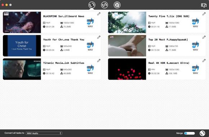Select the Real 4K HDR red berries thumbnail

127,69
